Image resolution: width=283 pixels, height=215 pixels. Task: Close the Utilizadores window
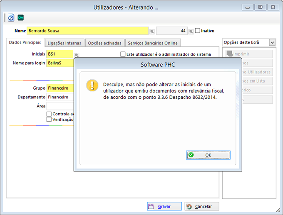[x=273, y=7]
